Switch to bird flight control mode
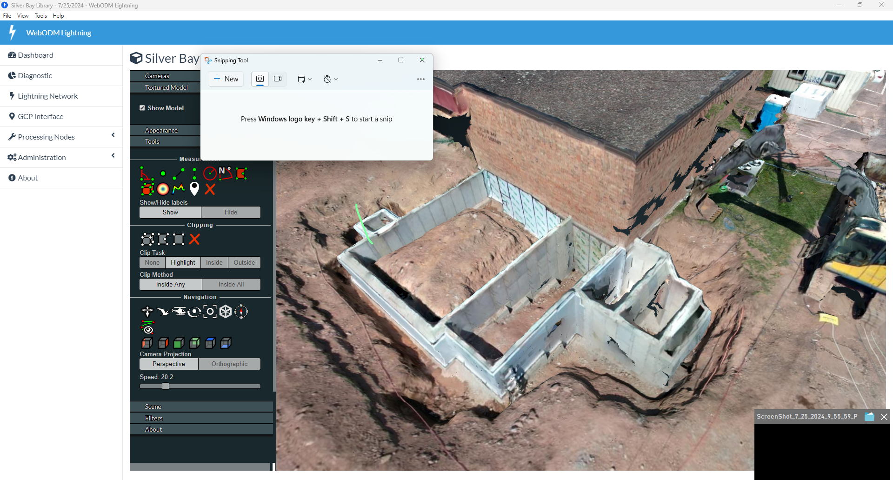 (x=163, y=311)
